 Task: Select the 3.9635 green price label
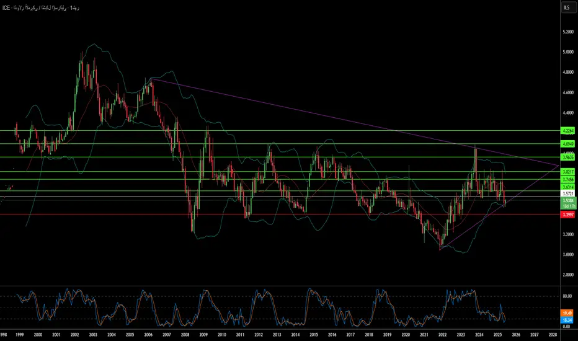point(567,157)
